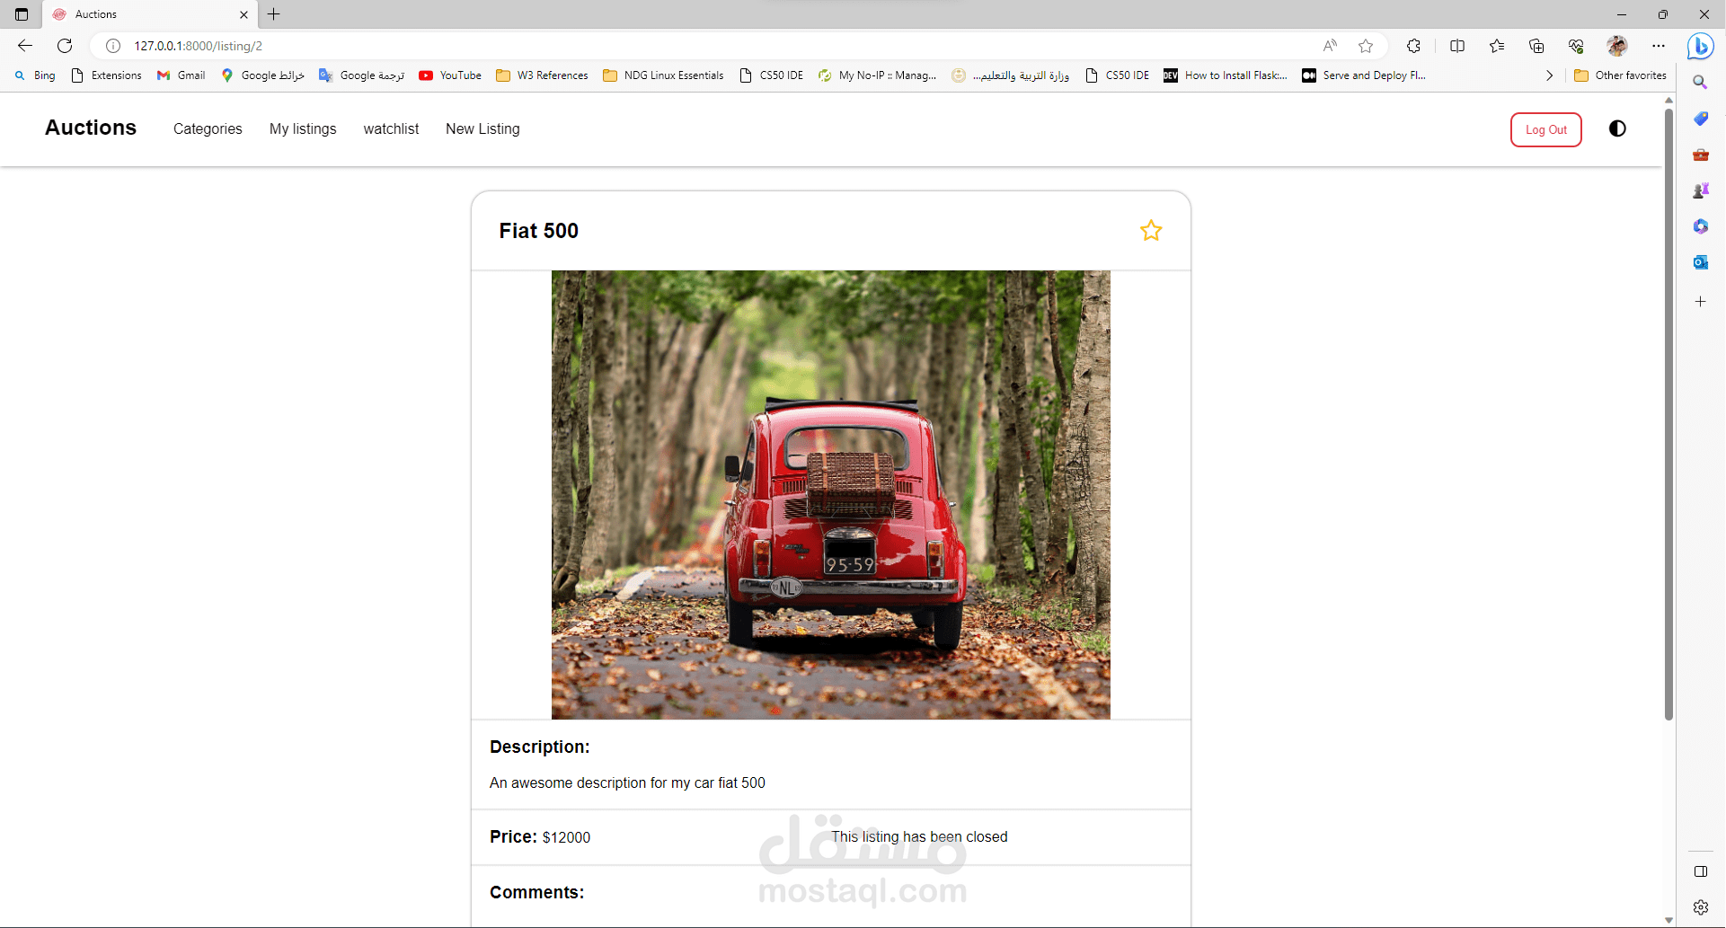Viewport: 1726px width, 928px height.
Task: Toggle Split screen icon
Action: 1457,46
